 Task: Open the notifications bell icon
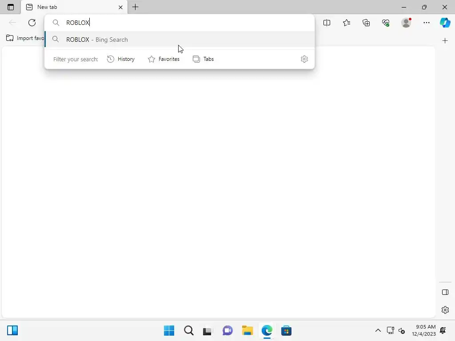[443, 330]
